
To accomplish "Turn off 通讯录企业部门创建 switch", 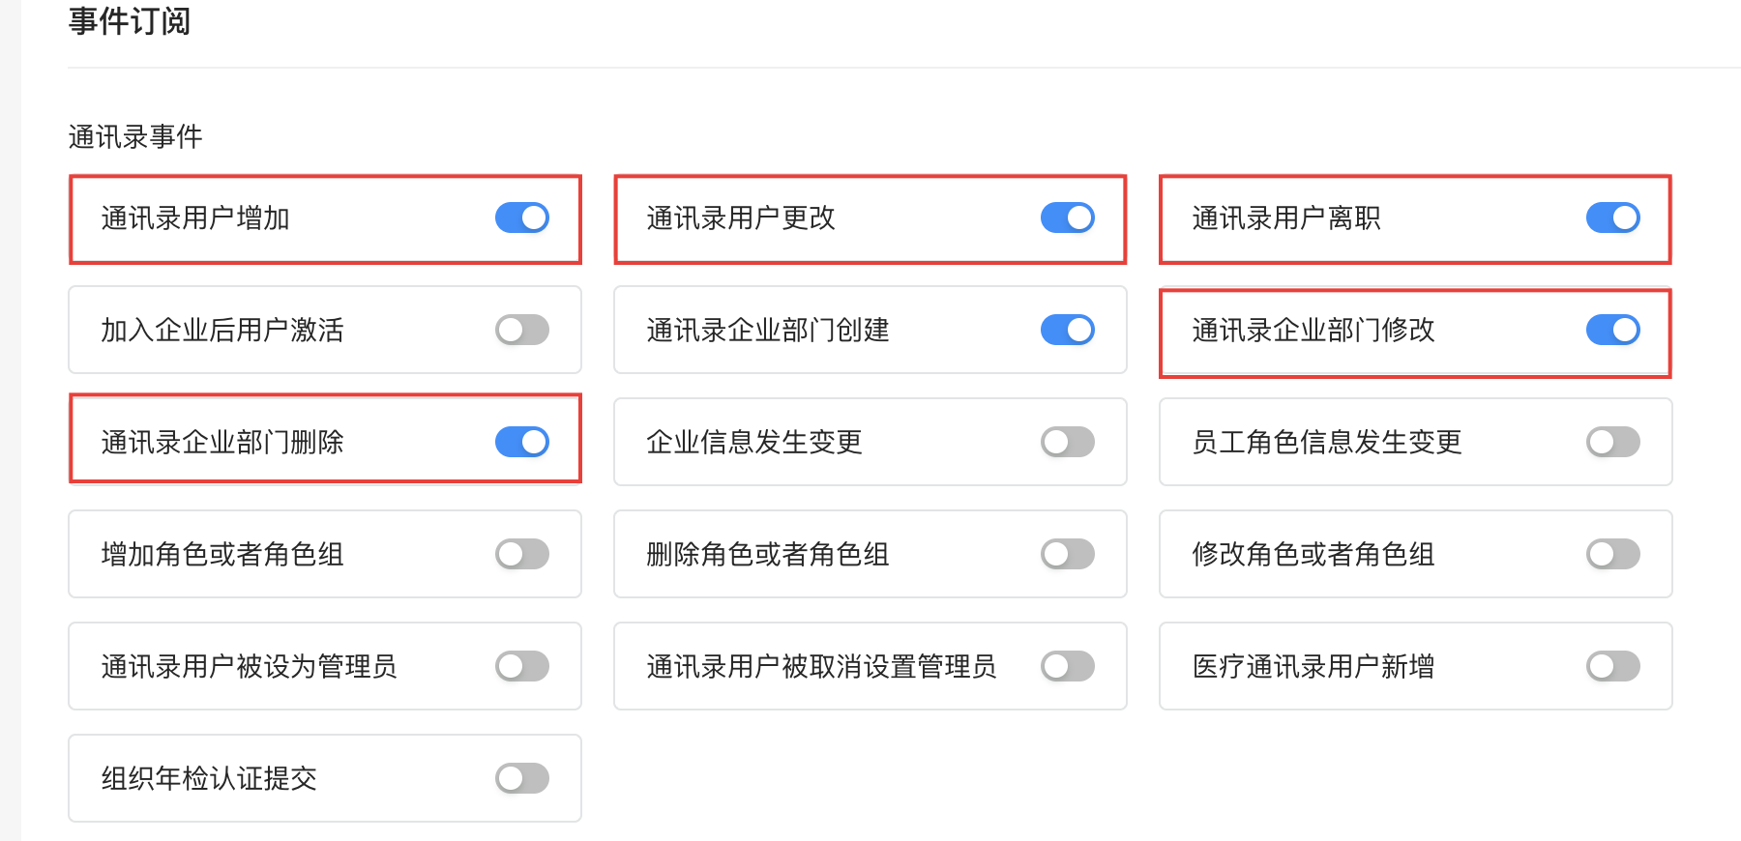I will click(x=1068, y=331).
